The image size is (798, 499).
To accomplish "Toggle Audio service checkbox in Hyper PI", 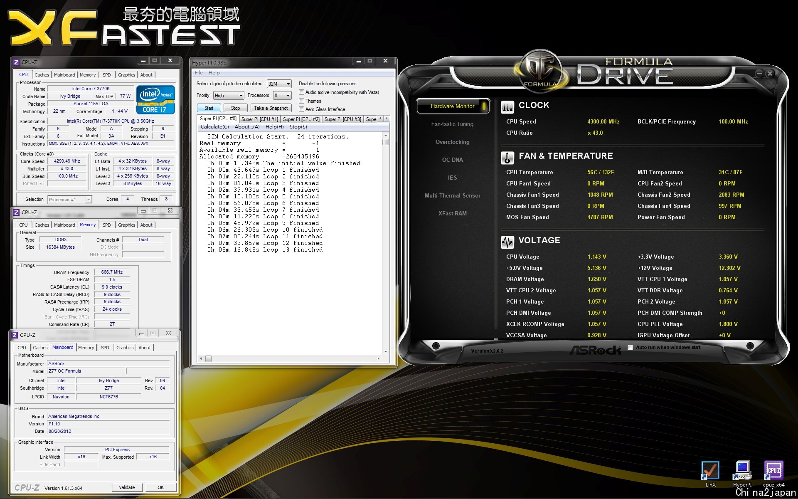I will point(302,92).
